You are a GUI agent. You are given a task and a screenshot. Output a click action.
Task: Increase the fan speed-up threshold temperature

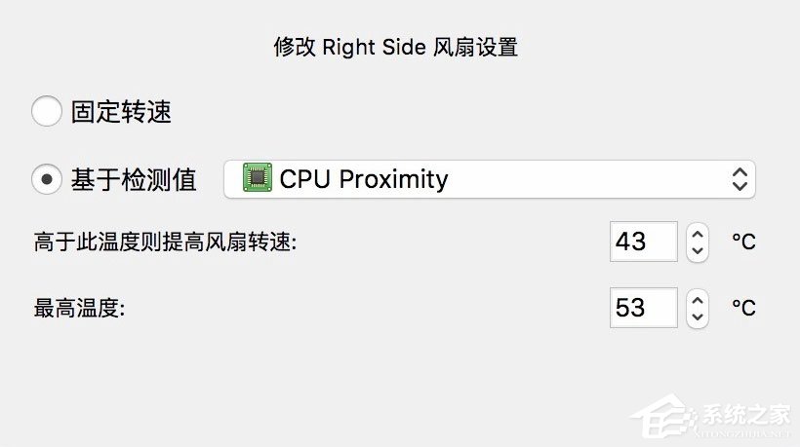pyautogui.click(x=697, y=234)
